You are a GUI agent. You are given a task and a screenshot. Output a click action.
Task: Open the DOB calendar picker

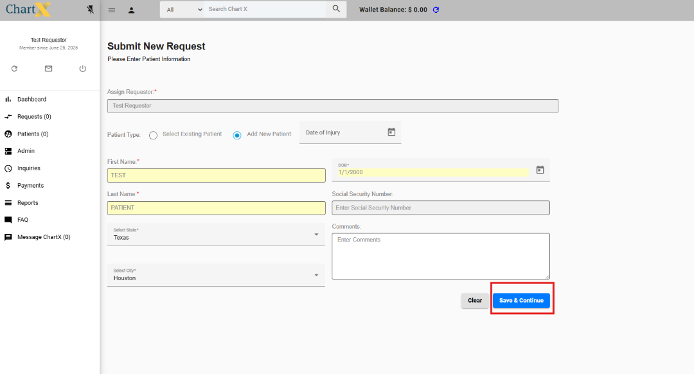[540, 170]
